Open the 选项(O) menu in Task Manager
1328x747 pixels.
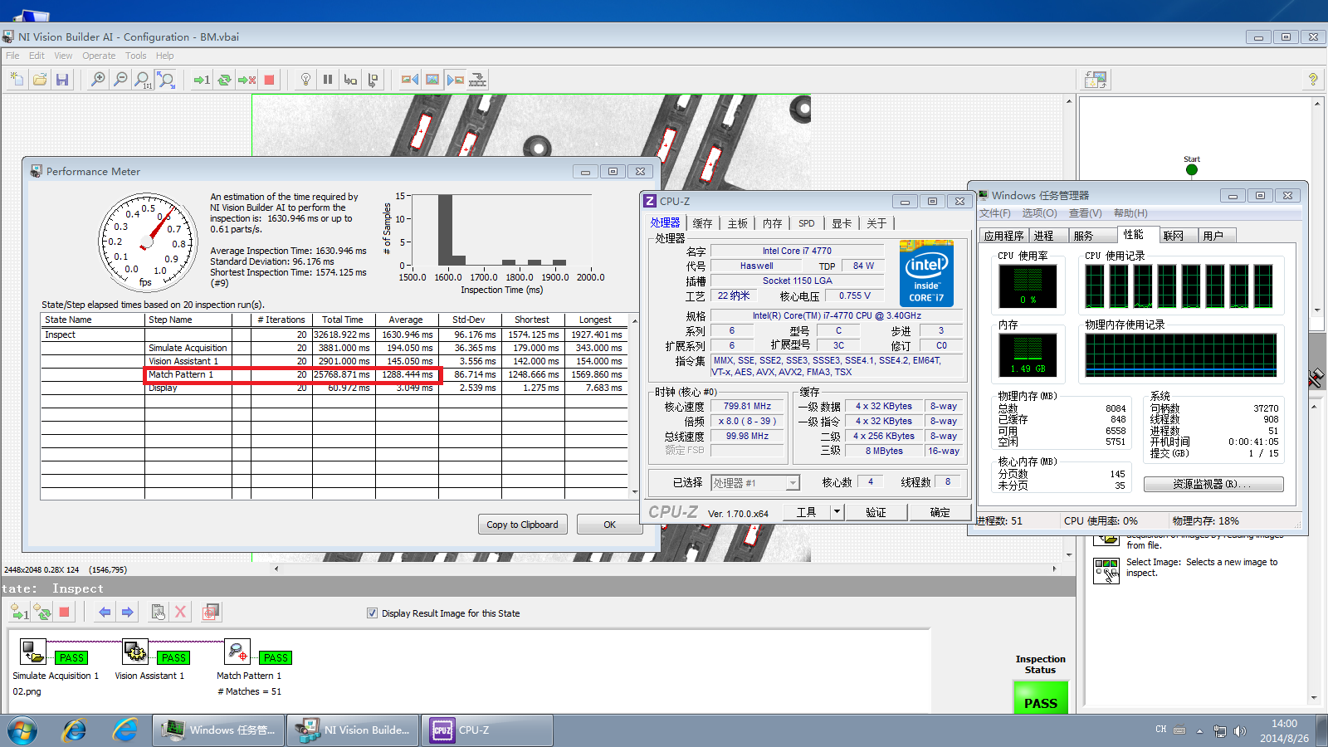tap(1039, 213)
